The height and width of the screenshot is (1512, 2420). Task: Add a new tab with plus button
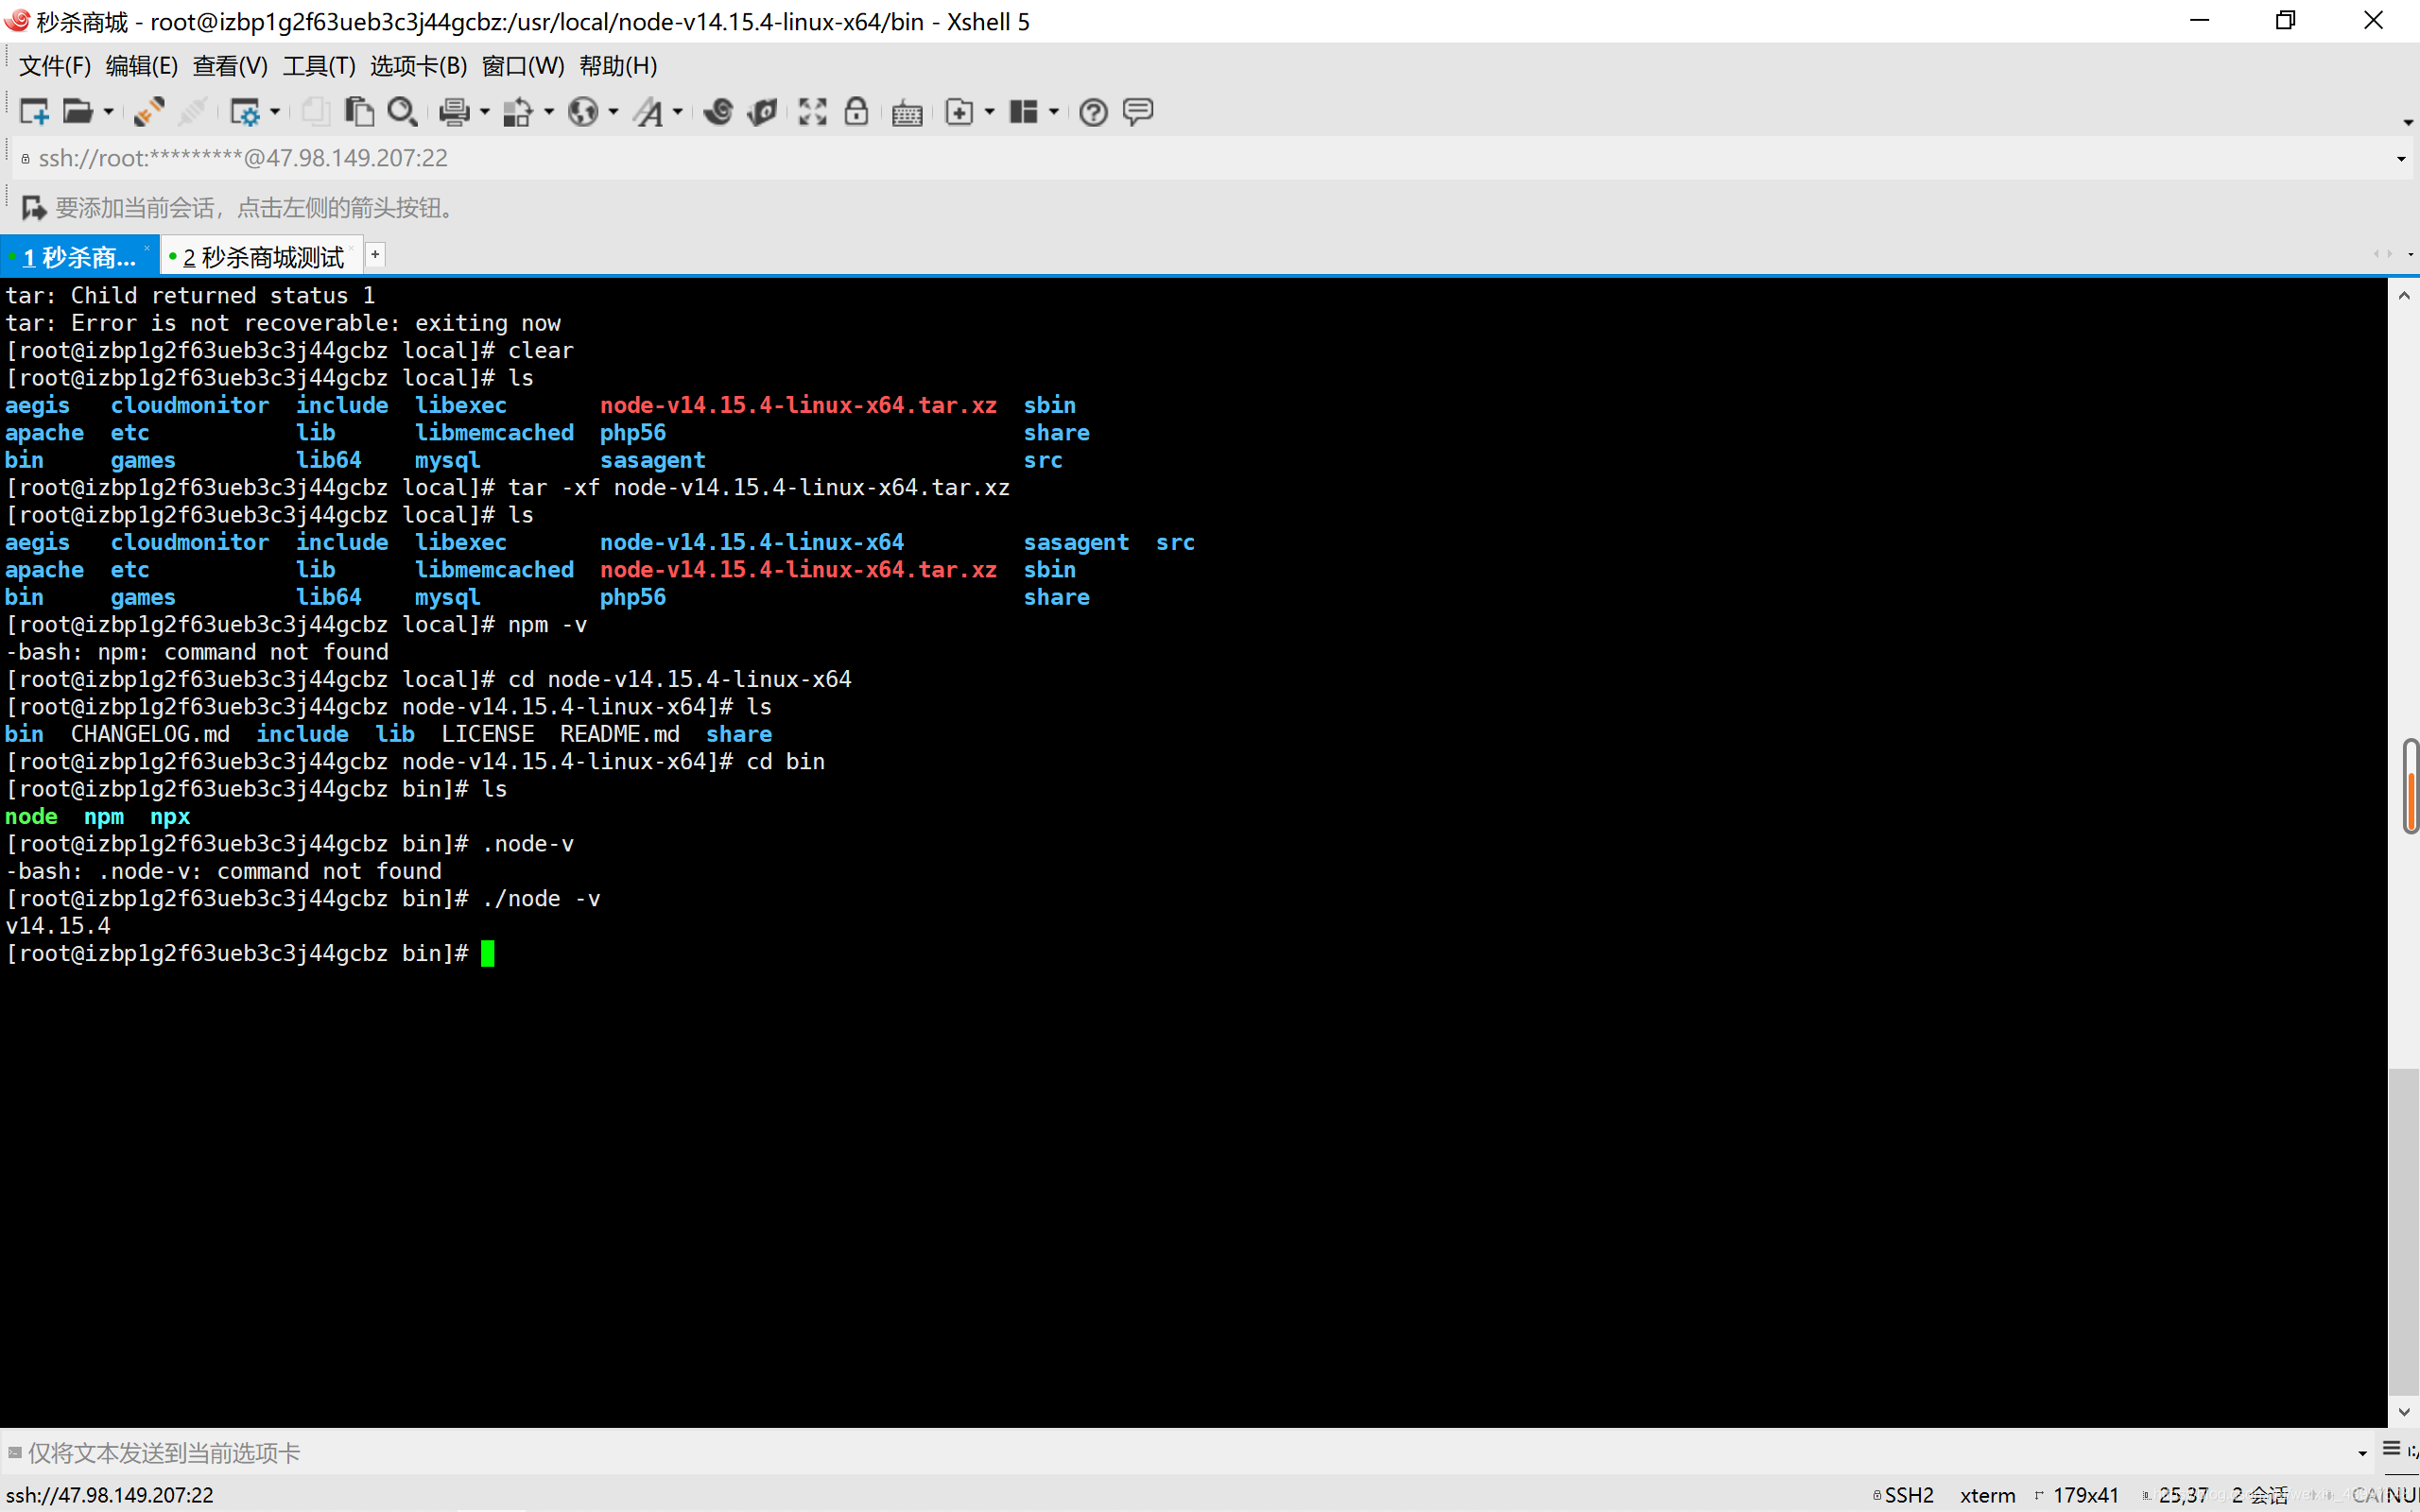[375, 255]
